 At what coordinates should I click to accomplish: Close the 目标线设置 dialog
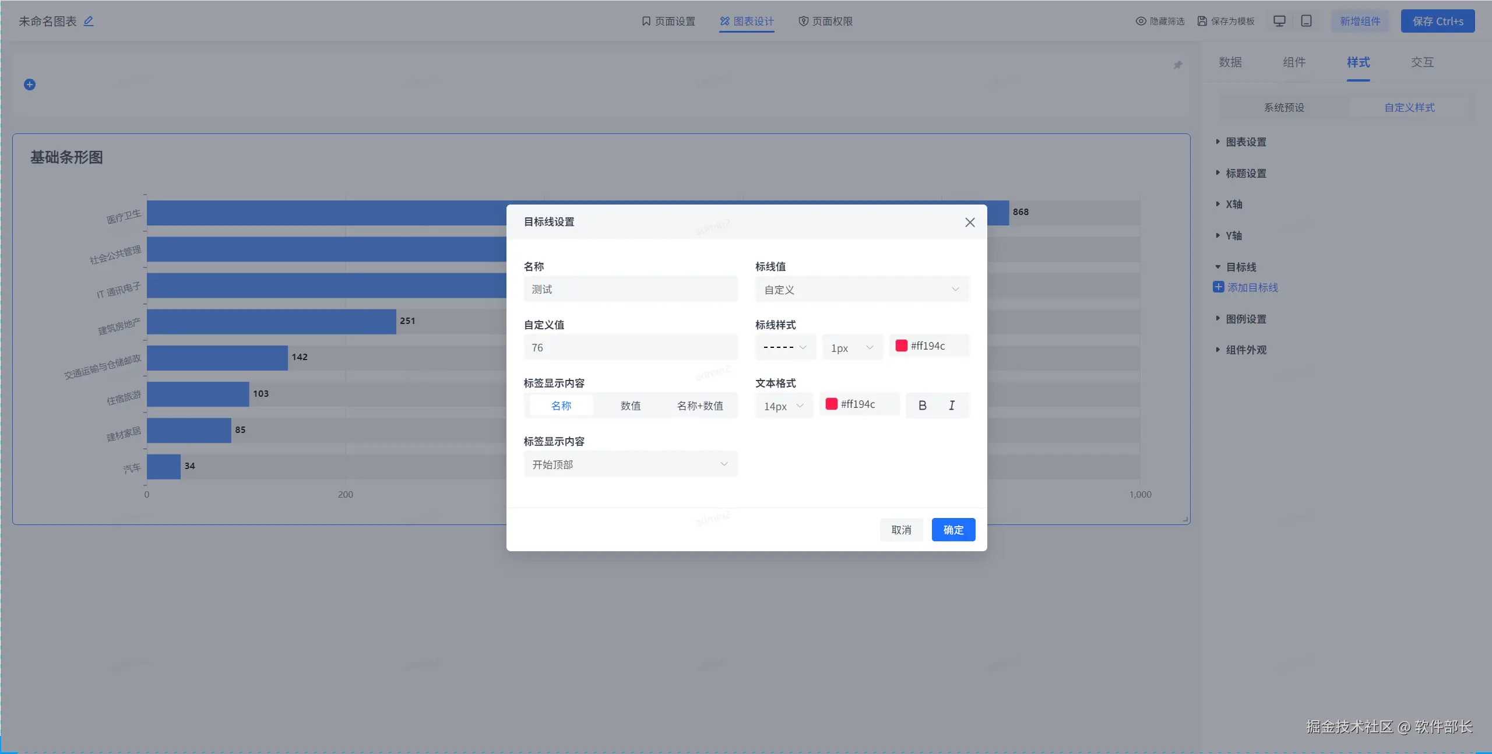tap(970, 223)
